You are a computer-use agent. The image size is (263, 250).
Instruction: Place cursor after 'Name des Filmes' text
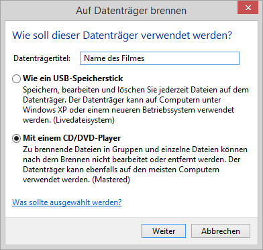(145, 58)
